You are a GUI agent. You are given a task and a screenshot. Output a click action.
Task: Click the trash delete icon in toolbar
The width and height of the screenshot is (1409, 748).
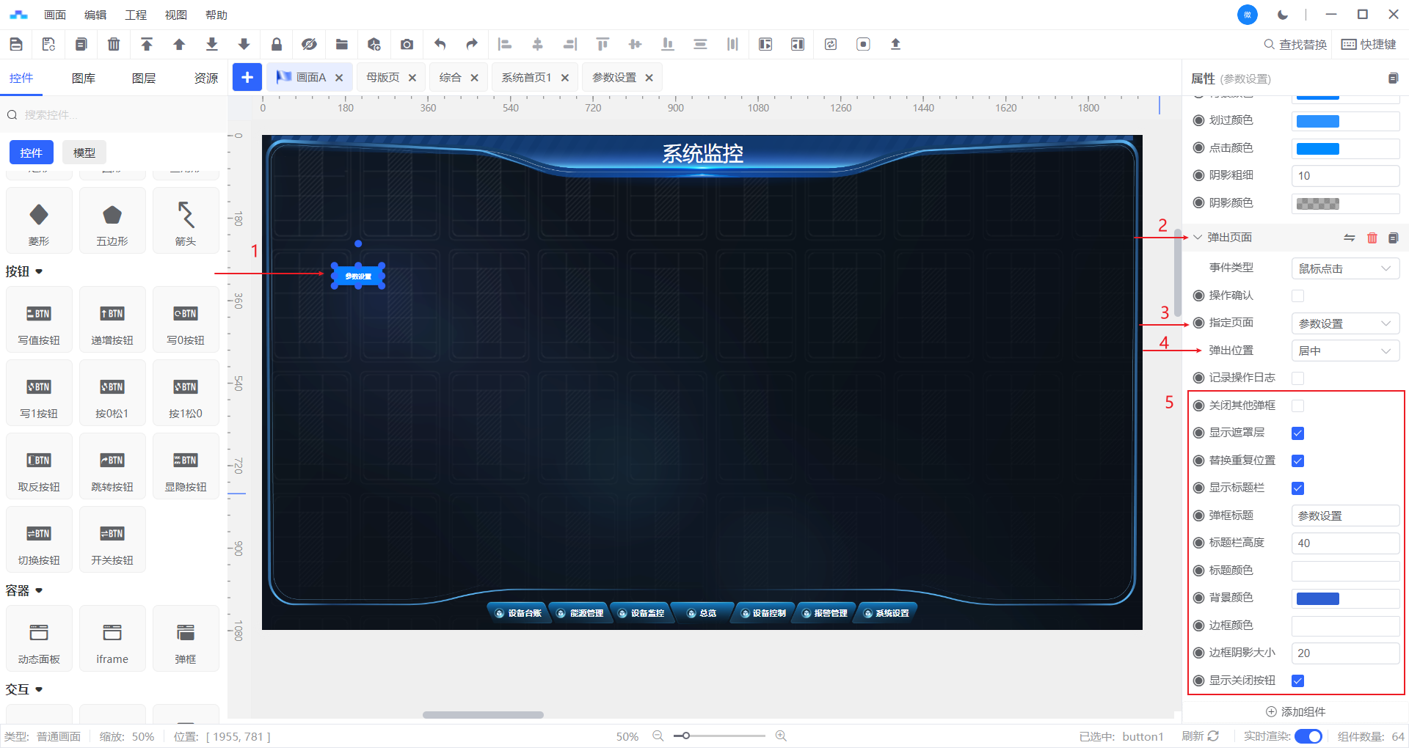pyautogui.click(x=114, y=45)
